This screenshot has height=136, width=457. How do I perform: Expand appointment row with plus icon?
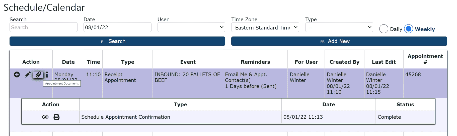(17, 74)
